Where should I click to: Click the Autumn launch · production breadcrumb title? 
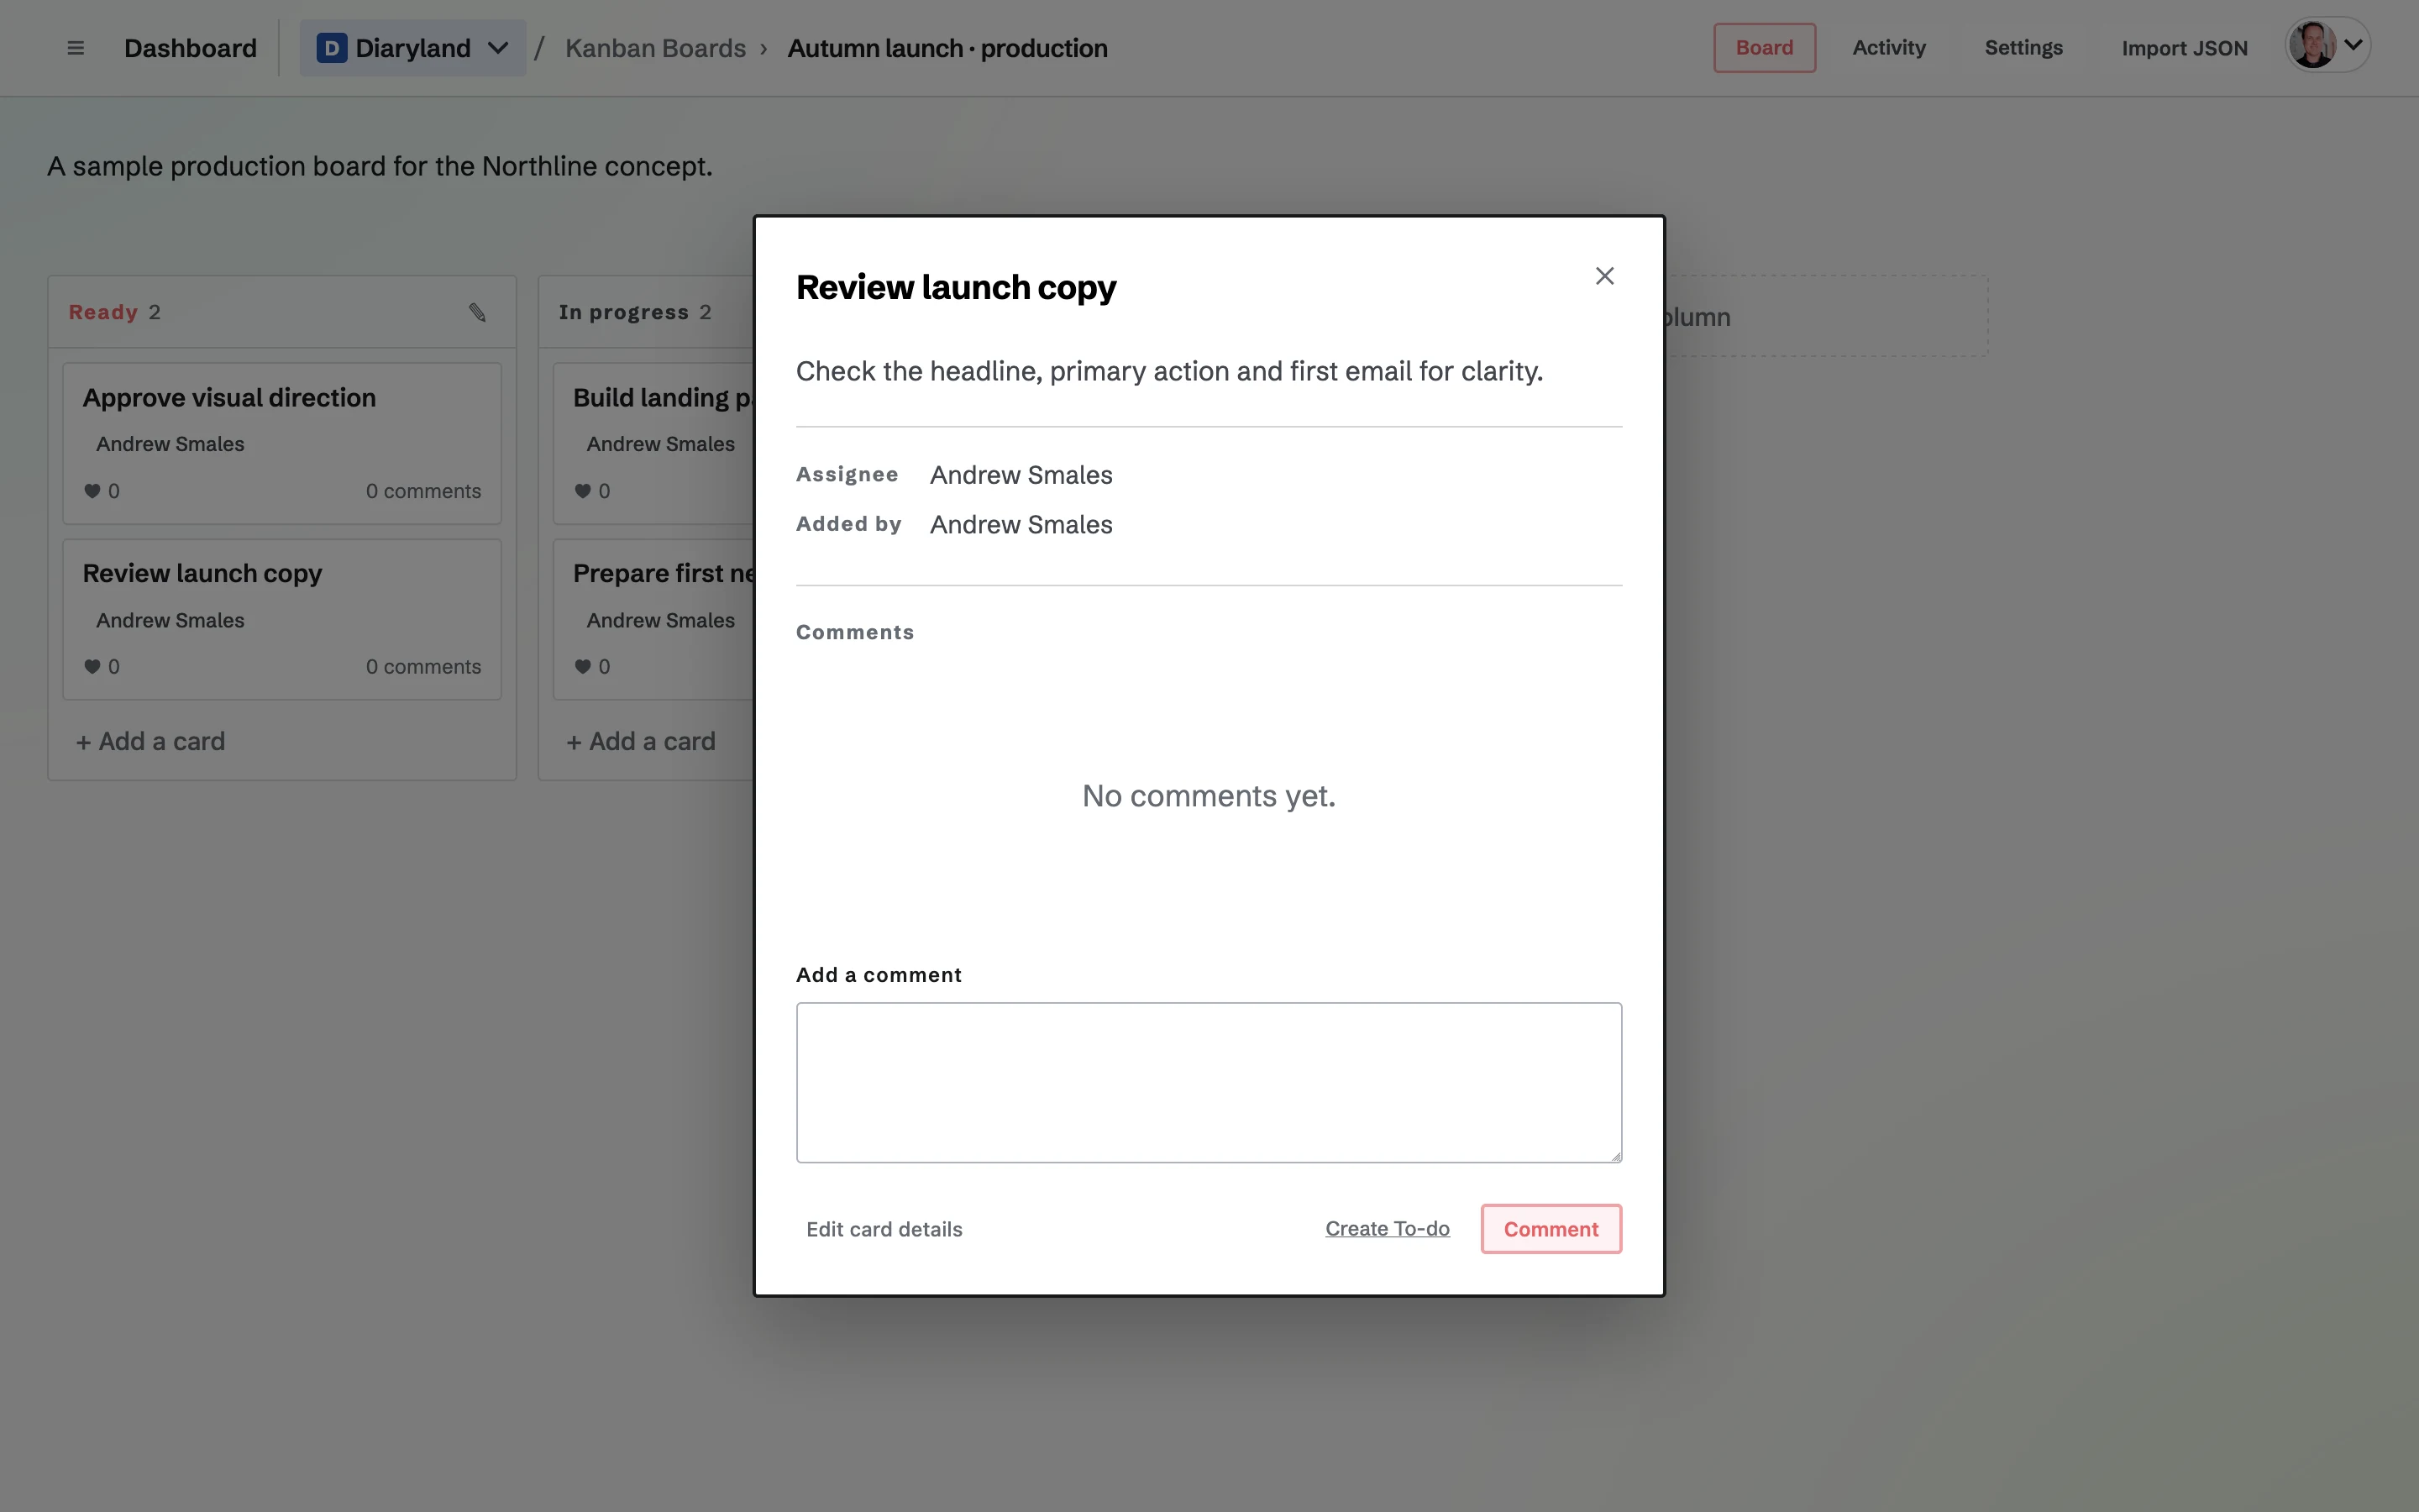click(x=947, y=48)
